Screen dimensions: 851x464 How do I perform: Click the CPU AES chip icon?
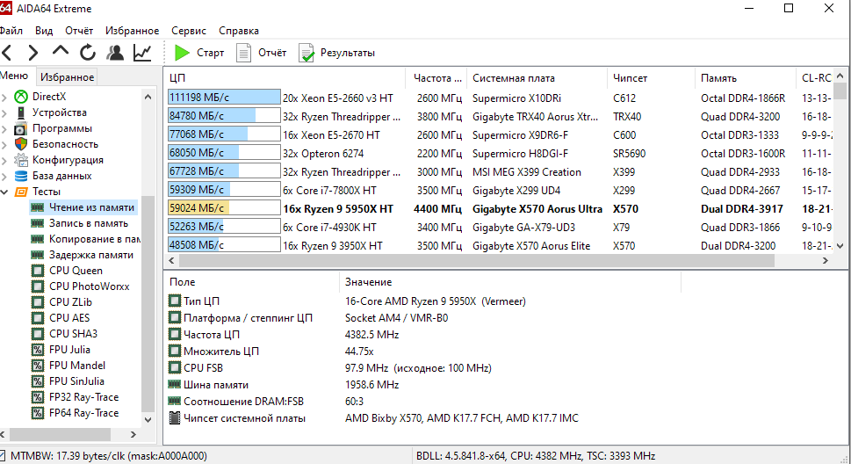38,318
